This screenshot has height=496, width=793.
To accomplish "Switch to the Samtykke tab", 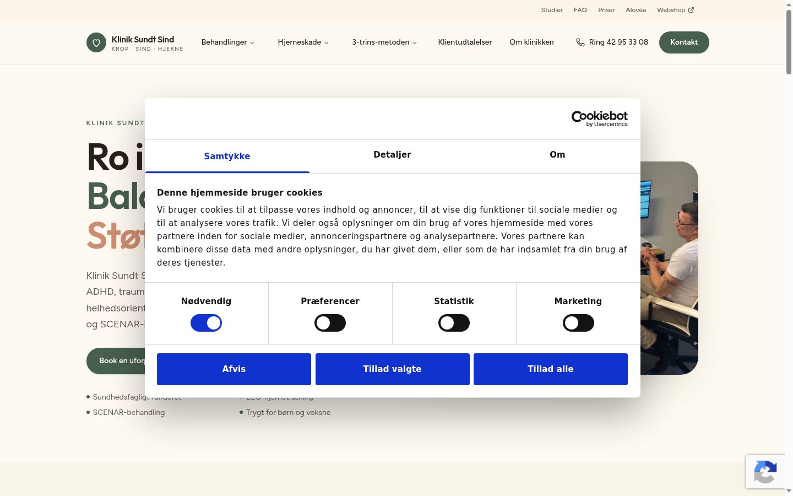I will (227, 156).
